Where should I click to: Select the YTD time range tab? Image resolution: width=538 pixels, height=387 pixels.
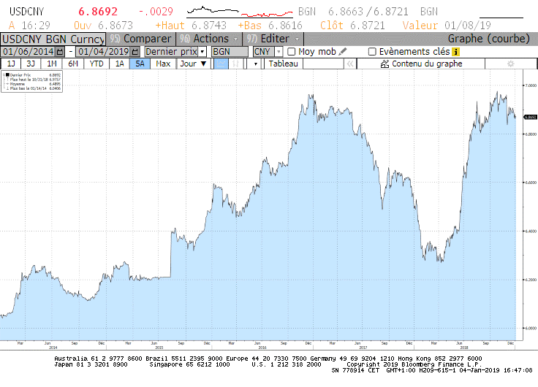96,64
